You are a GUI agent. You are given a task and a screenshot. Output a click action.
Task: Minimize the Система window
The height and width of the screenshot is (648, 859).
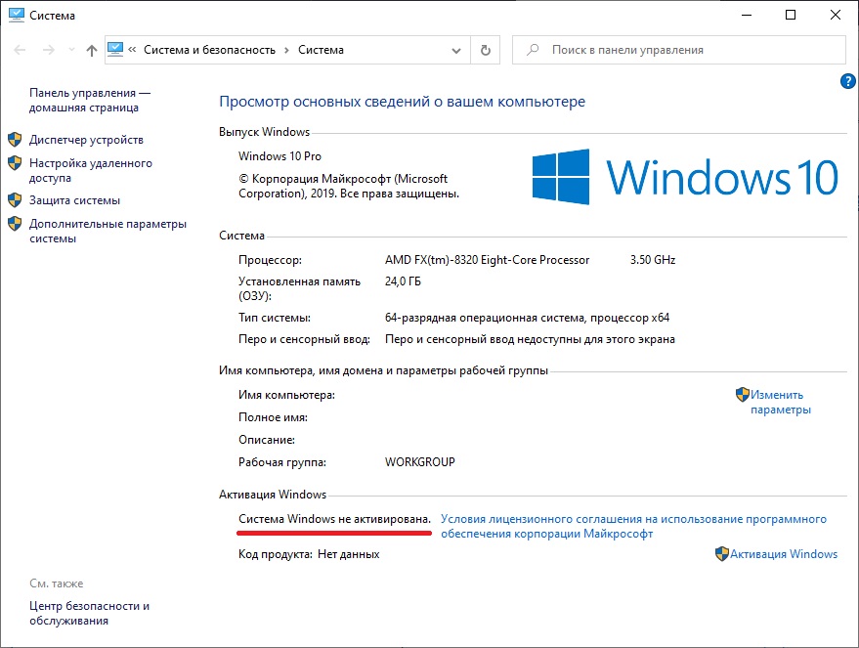[747, 15]
